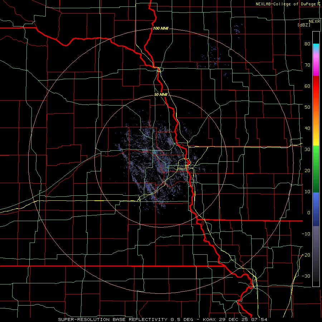Image resolution: width=322 pixels, height=322 pixels.
Task: Click the 100 NMI range ring label
Action: 161,28
